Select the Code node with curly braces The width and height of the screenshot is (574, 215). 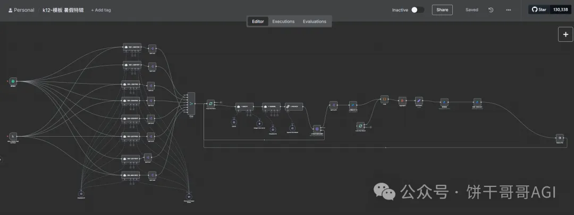(384, 99)
